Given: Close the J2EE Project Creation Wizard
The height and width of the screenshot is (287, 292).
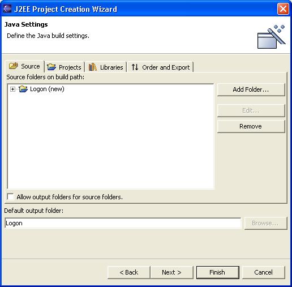Looking at the screenshot, I should [x=283, y=8].
